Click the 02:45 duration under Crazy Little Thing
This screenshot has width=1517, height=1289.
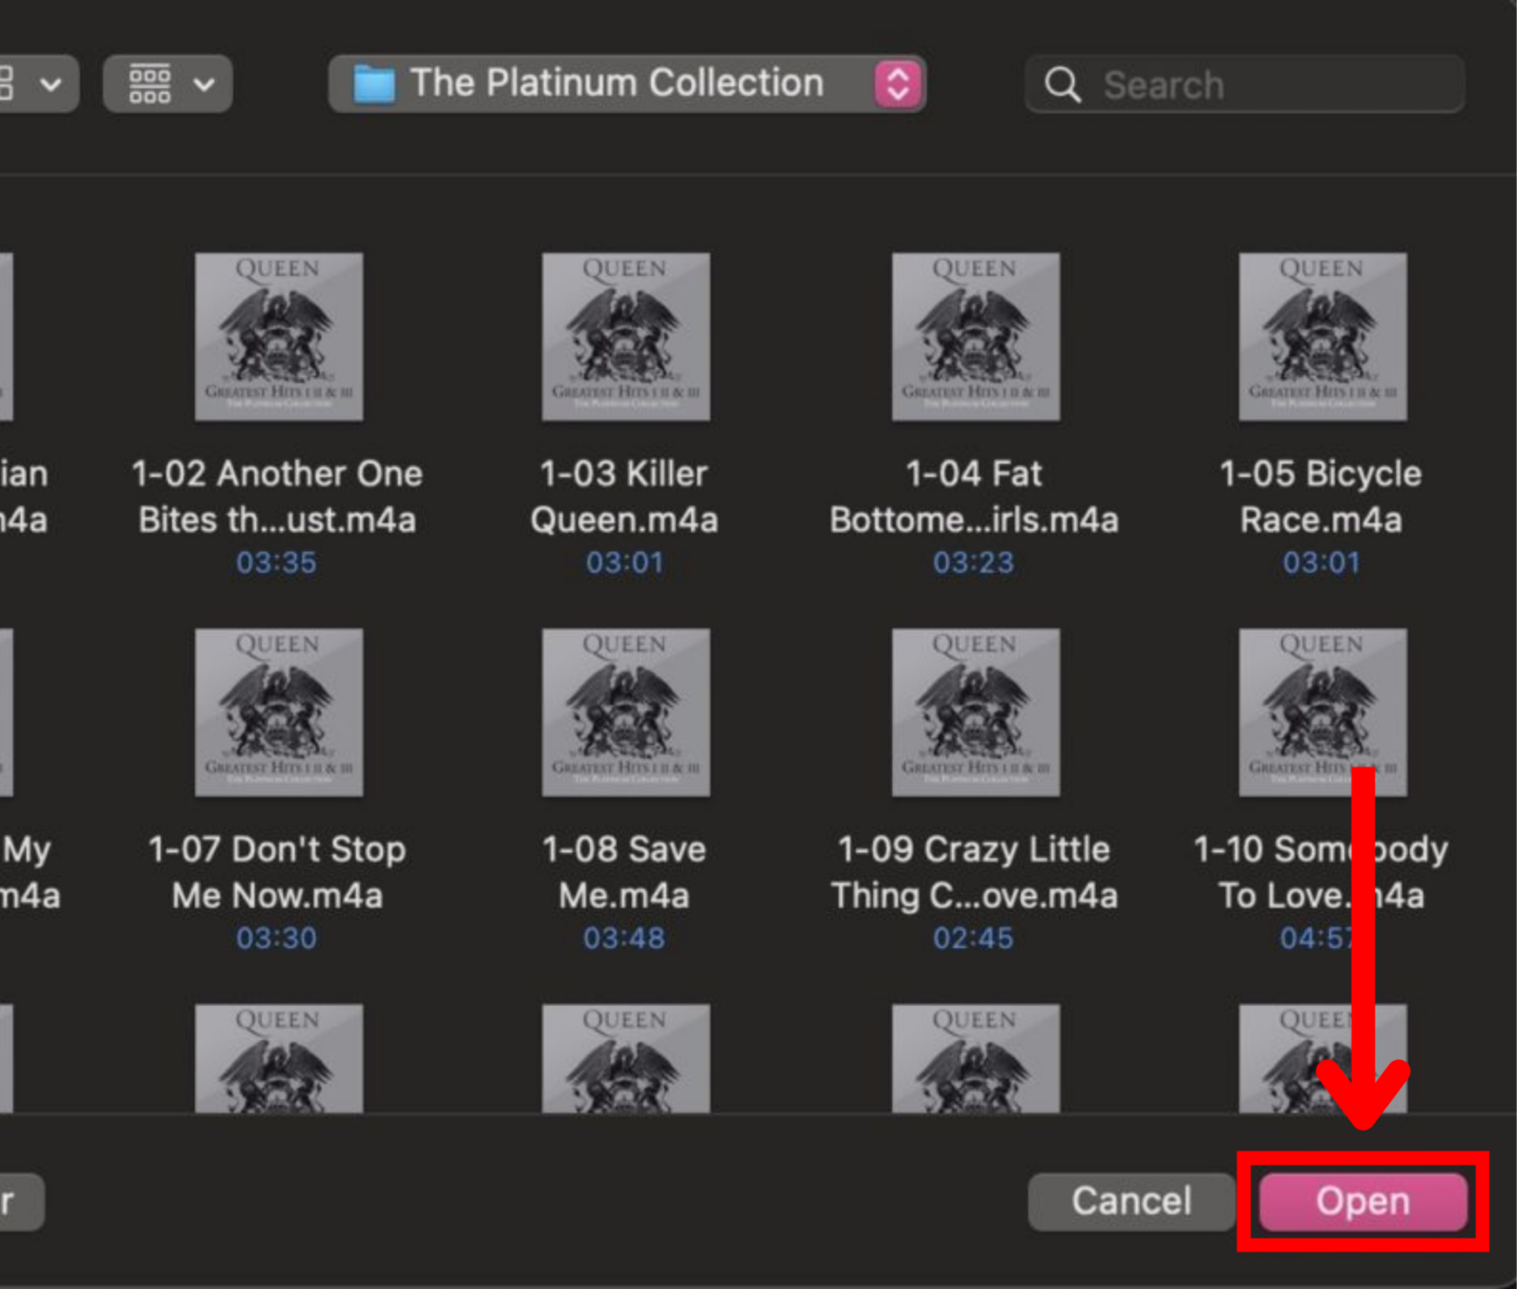pos(973,938)
